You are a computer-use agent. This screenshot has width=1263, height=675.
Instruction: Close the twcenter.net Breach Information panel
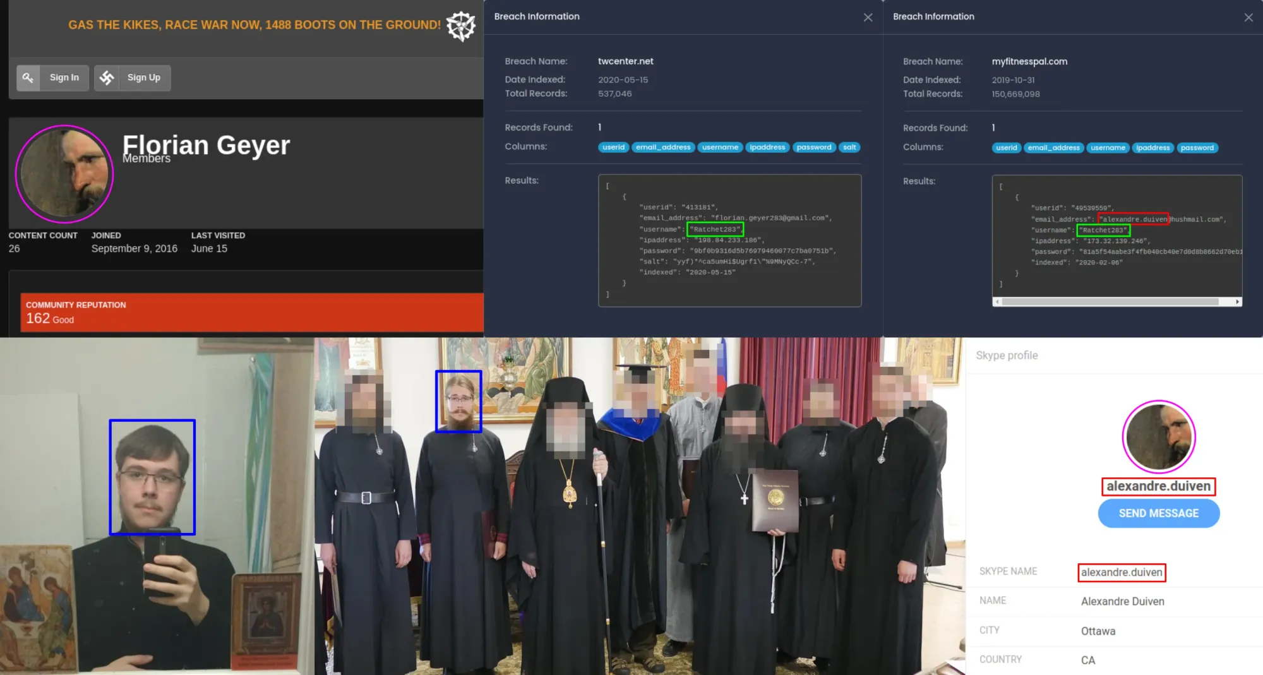[869, 17]
